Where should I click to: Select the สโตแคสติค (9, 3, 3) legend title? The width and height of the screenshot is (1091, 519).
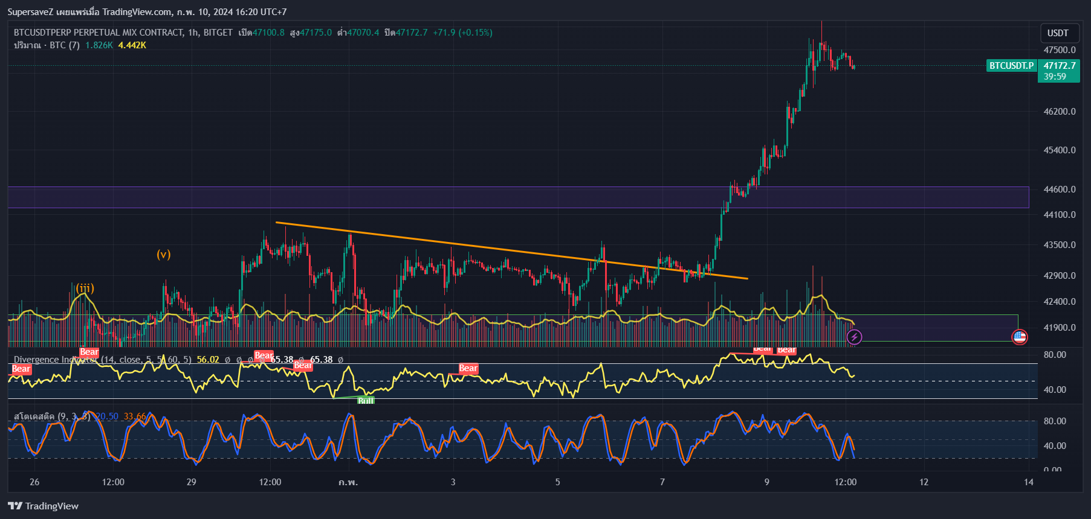pos(52,416)
